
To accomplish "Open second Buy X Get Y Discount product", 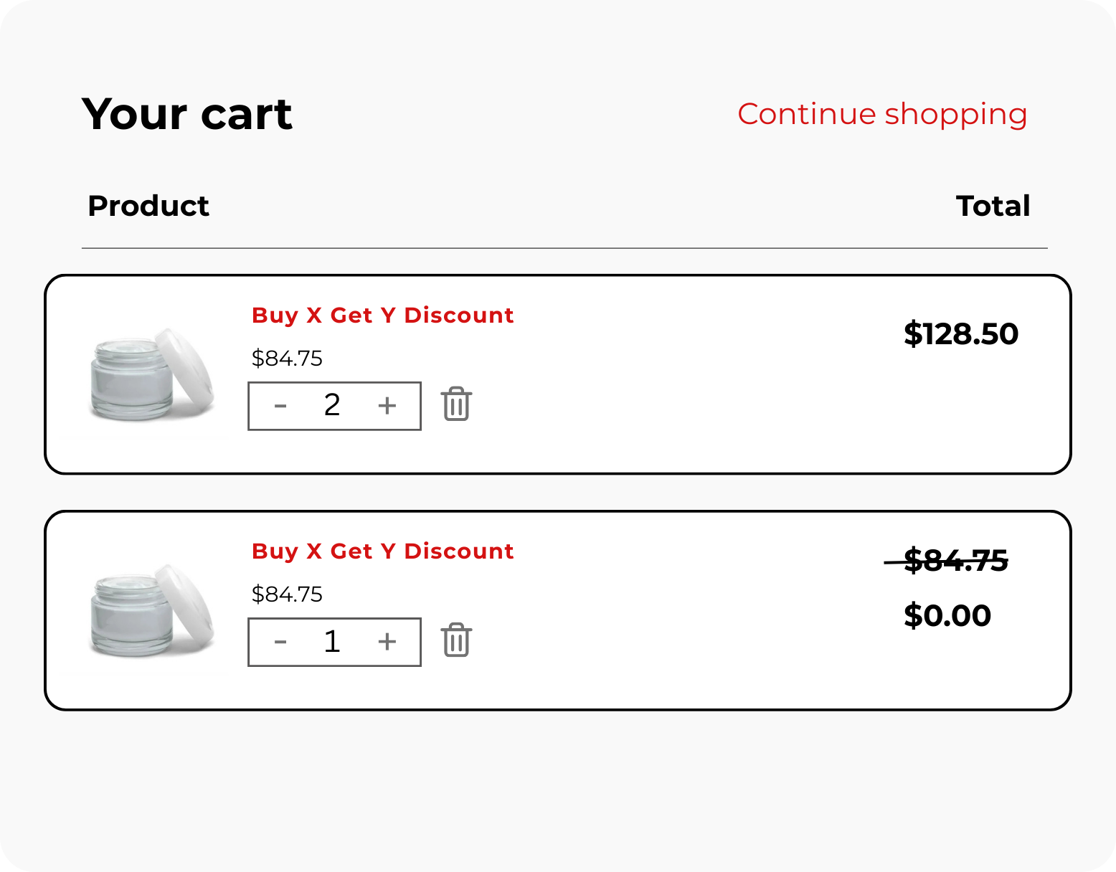I will (x=382, y=551).
